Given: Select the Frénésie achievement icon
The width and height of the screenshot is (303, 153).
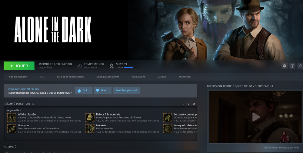Looking at the screenshot, I should (90, 128).
